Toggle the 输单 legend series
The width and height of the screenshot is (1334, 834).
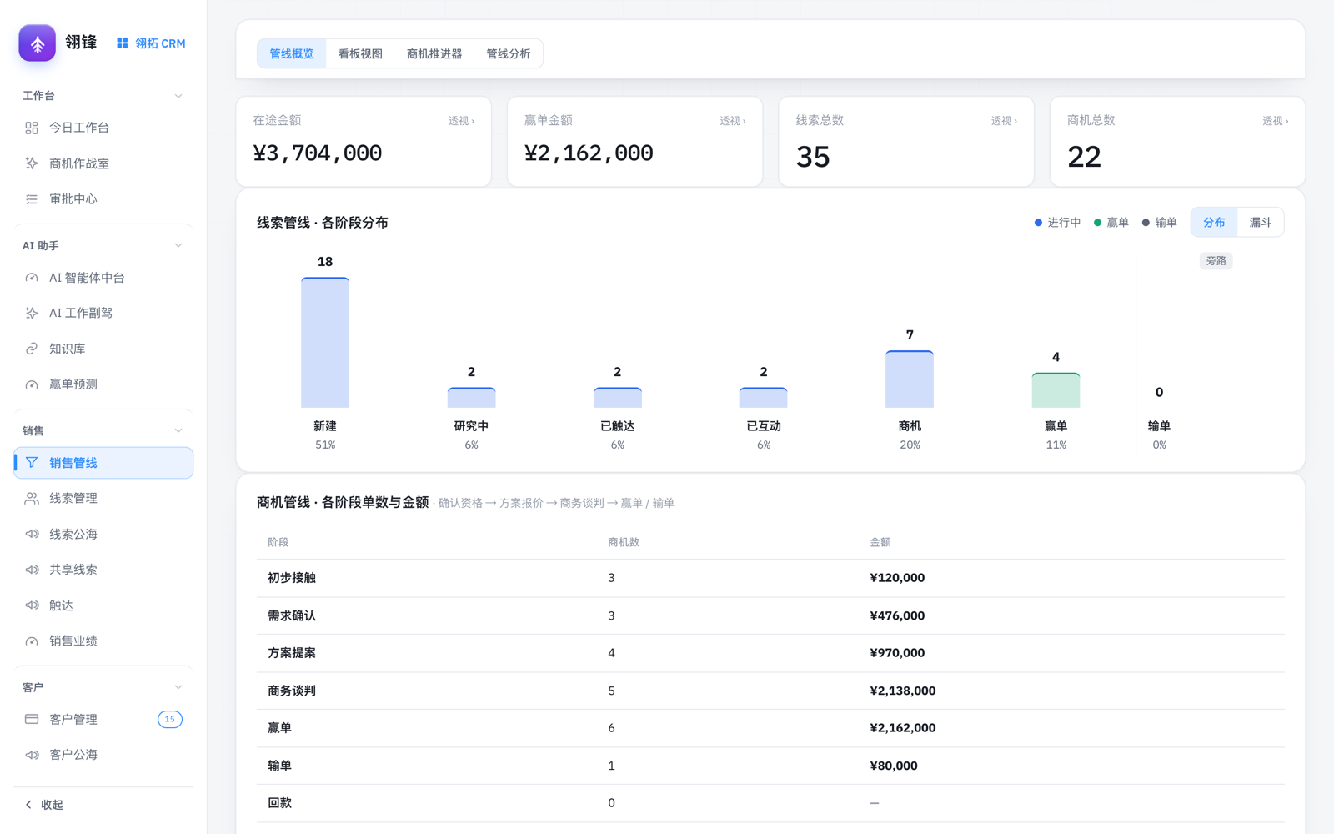click(x=1159, y=223)
